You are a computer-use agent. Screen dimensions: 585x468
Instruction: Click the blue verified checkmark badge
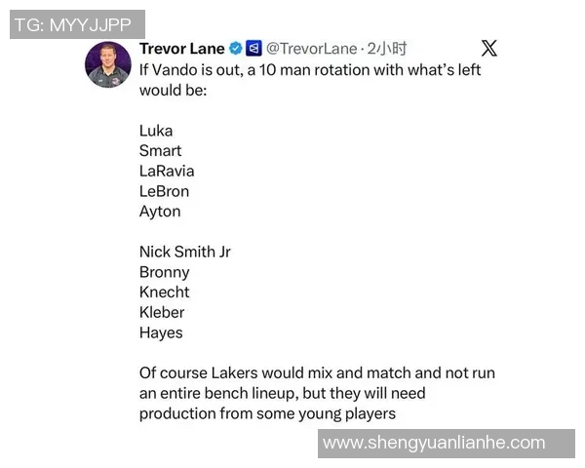pos(236,48)
